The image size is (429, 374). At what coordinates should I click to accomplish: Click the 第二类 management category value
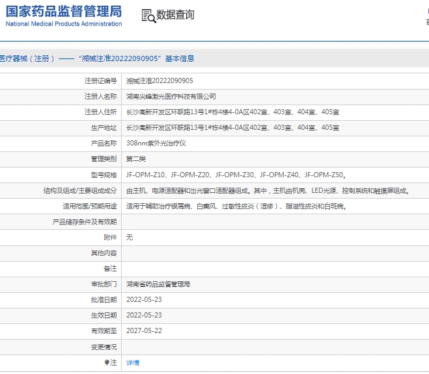136,159
